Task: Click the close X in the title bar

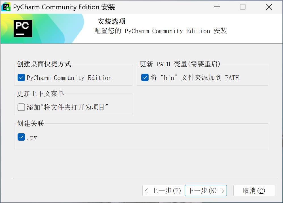Action: pos(269,7)
